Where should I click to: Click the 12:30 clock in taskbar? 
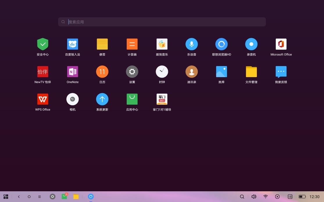click(x=314, y=197)
